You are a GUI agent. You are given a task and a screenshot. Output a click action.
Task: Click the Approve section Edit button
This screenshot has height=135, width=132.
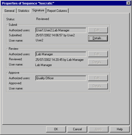pyautogui.click(x=98, y=78)
